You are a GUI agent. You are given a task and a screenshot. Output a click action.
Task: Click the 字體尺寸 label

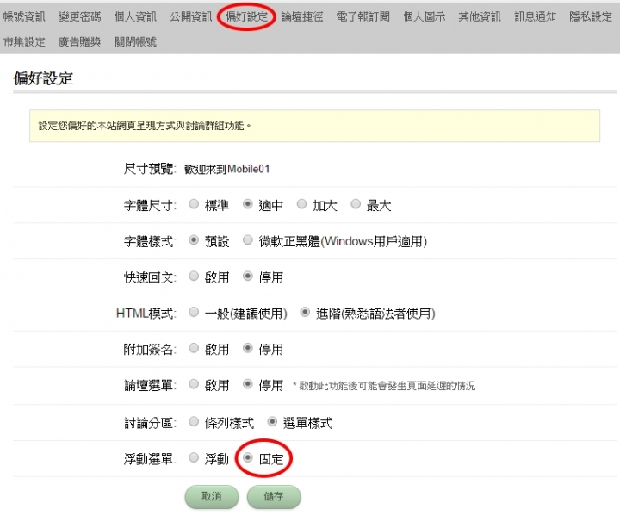pos(150,205)
